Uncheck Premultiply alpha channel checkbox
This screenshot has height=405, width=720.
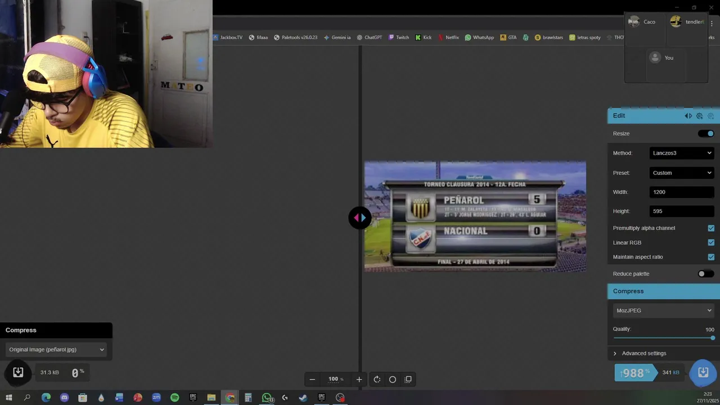[711, 228]
